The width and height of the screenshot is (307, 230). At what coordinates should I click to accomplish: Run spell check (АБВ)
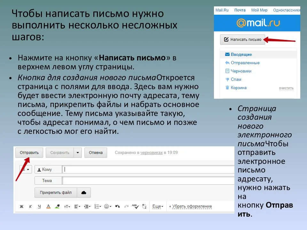[135, 206]
